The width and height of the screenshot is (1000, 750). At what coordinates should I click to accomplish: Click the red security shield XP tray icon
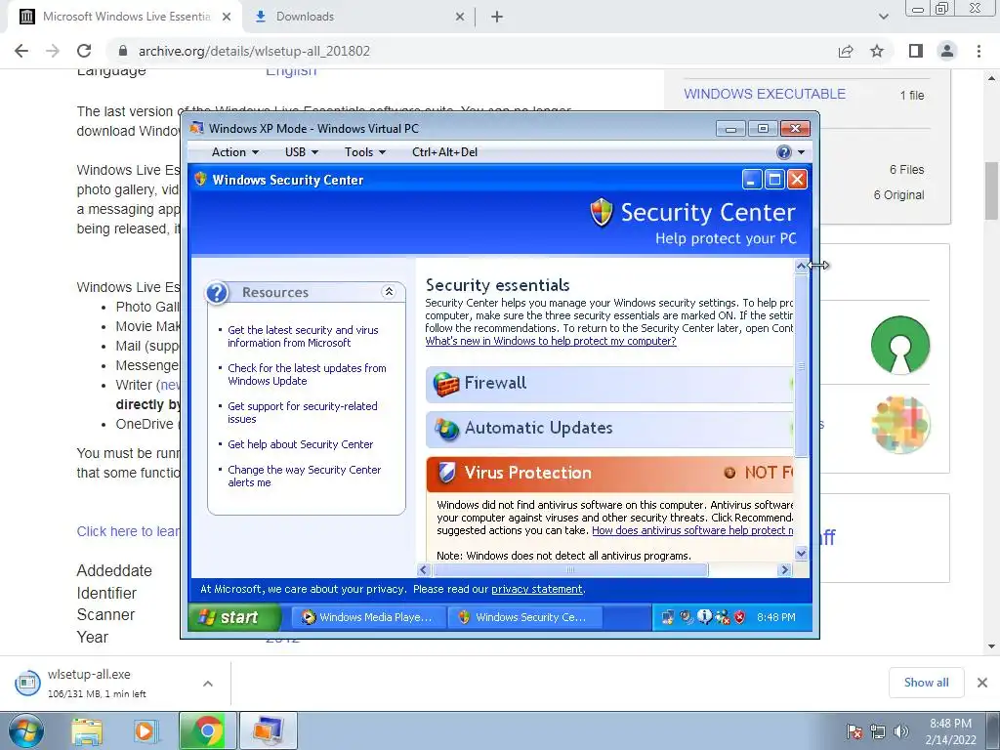click(740, 617)
